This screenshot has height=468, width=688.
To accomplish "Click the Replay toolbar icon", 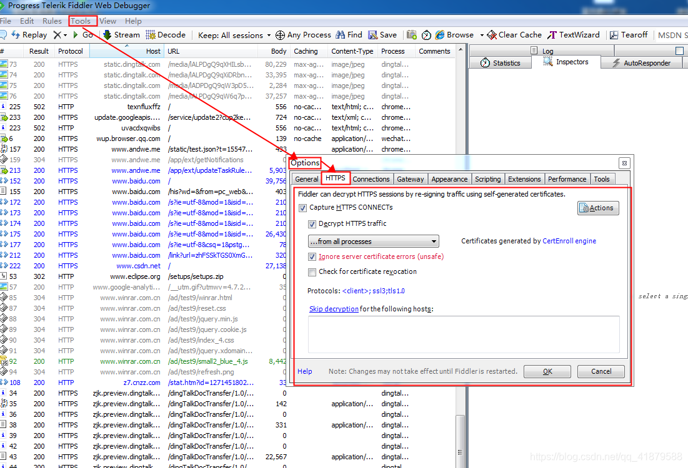I will point(16,34).
